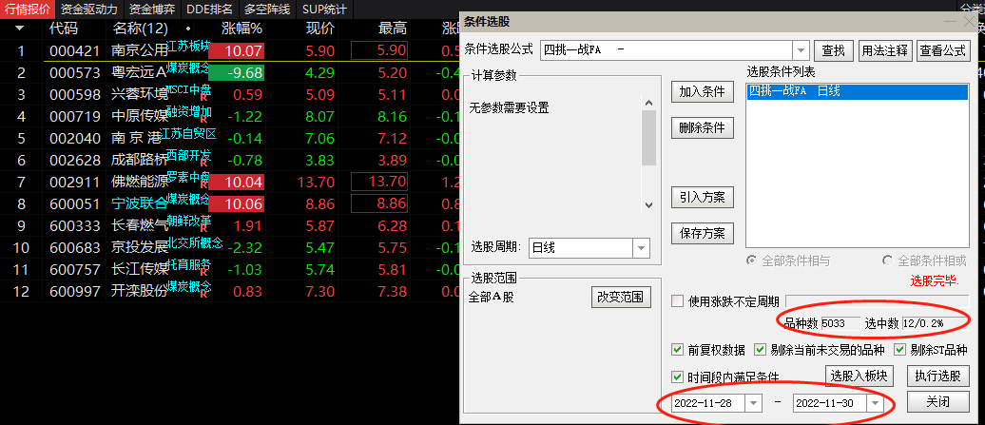Select stock row 600051 宁波联合
The image size is (985, 425).
coord(229,204)
